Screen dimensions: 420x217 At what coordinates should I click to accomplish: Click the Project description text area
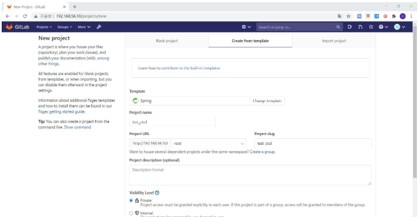(x=250, y=175)
